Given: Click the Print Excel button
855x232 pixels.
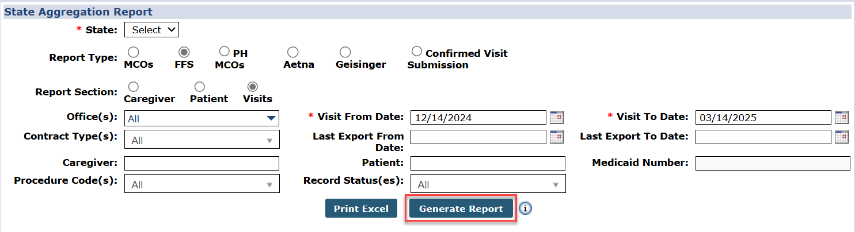Looking at the screenshot, I should (361, 209).
